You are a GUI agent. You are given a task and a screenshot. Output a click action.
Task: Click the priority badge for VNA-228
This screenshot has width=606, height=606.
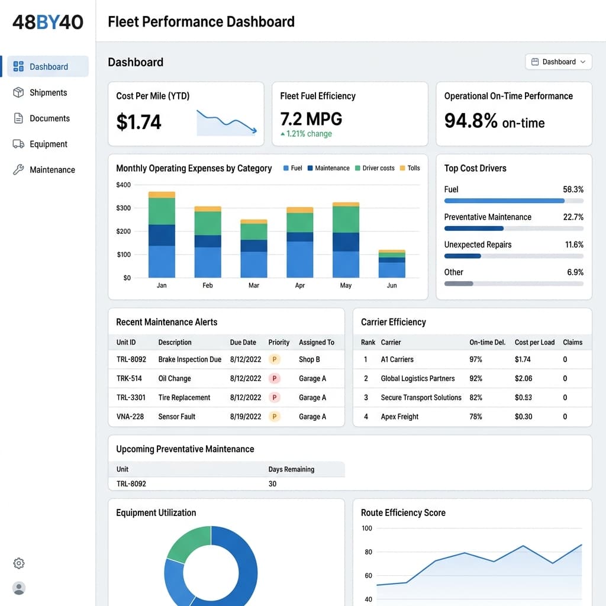tap(275, 417)
